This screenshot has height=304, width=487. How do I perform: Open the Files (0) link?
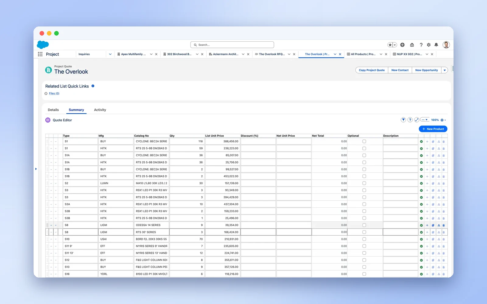(54, 93)
